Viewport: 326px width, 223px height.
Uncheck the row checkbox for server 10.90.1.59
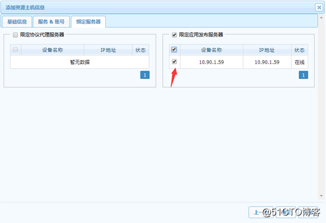pyautogui.click(x=174, y=62)
